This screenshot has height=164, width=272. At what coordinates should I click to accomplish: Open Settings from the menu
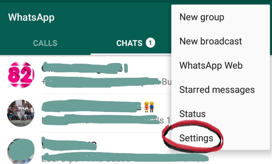[x=196, y=138]
